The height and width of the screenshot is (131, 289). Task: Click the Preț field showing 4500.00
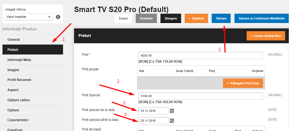coord(201,56)
